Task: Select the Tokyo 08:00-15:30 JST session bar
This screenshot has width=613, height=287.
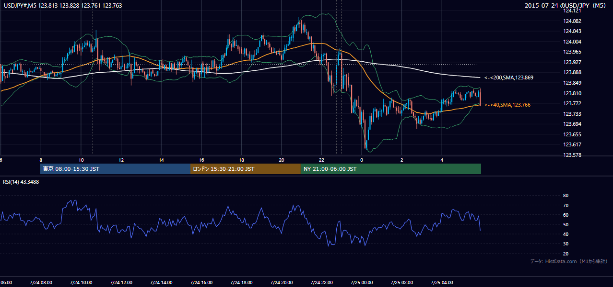Action: coord(115,169)
